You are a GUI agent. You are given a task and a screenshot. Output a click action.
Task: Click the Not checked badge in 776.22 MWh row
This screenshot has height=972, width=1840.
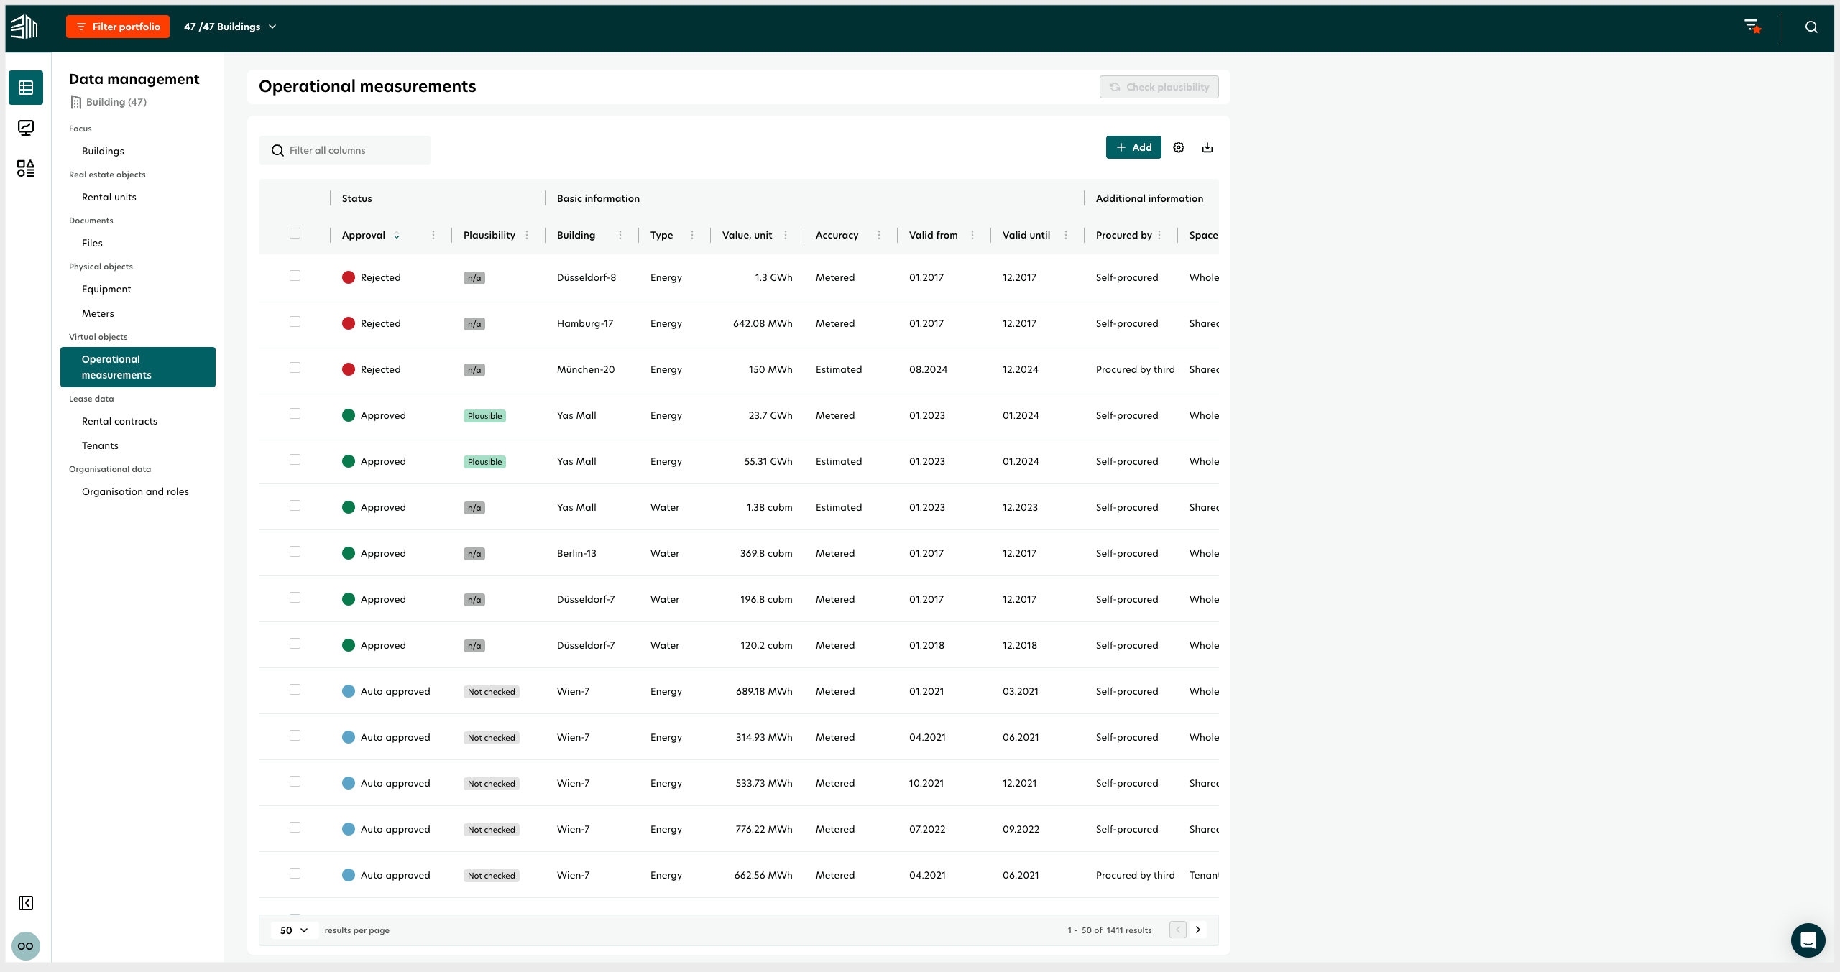pyautogui.click(x=492, y=830)
